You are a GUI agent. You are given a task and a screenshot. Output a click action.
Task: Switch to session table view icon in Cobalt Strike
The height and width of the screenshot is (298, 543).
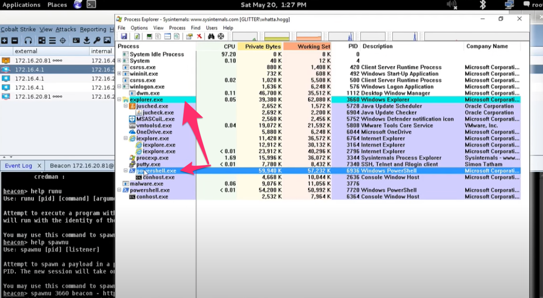52,40
